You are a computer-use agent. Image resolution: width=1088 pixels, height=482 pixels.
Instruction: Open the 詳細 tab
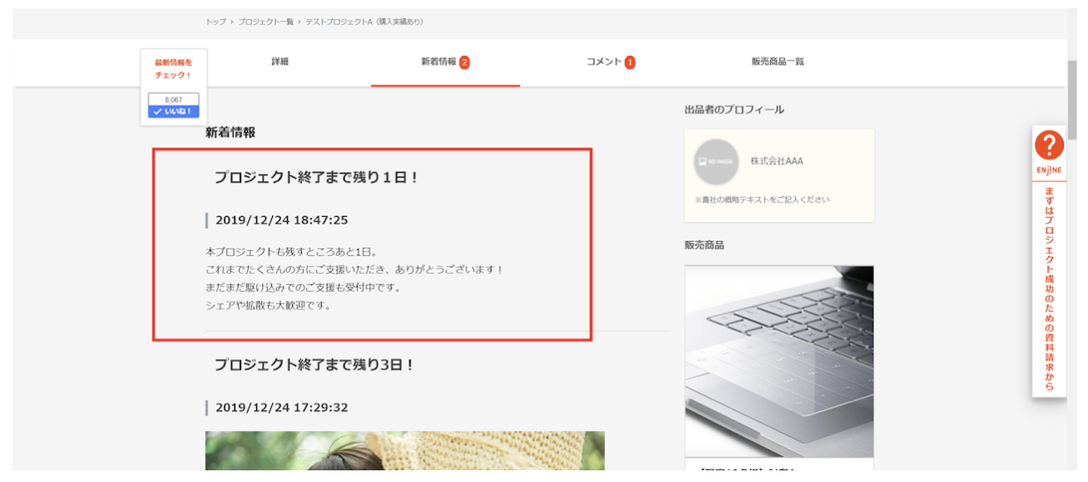click(280, 62)
